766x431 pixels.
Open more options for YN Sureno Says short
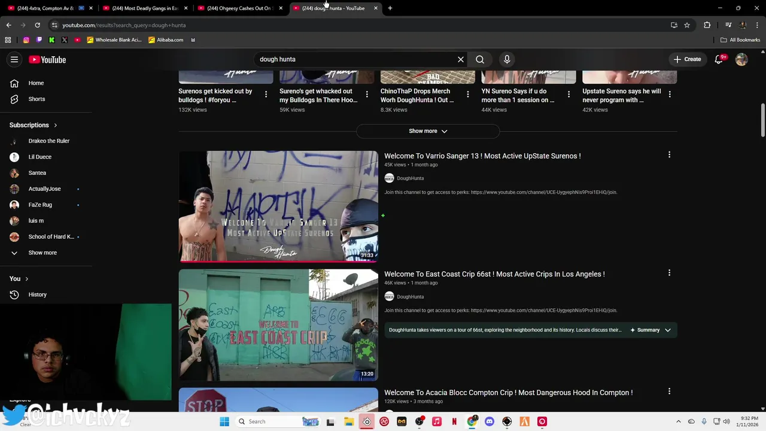tap(569, 94)
